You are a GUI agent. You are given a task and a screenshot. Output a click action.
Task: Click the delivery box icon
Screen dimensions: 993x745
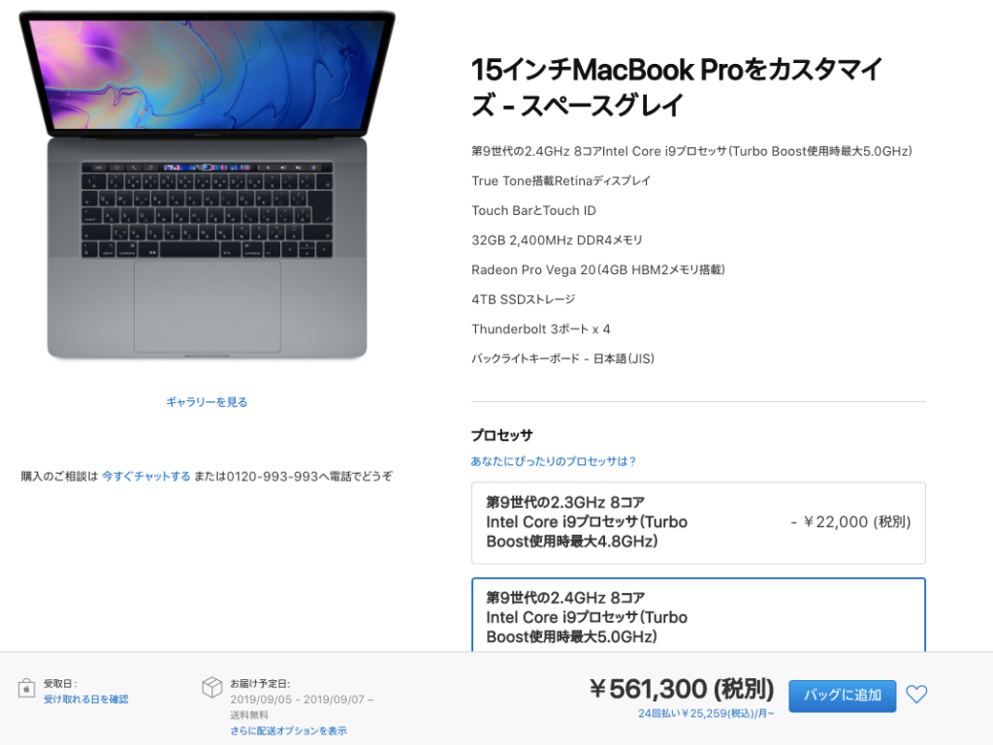point(212,688)
